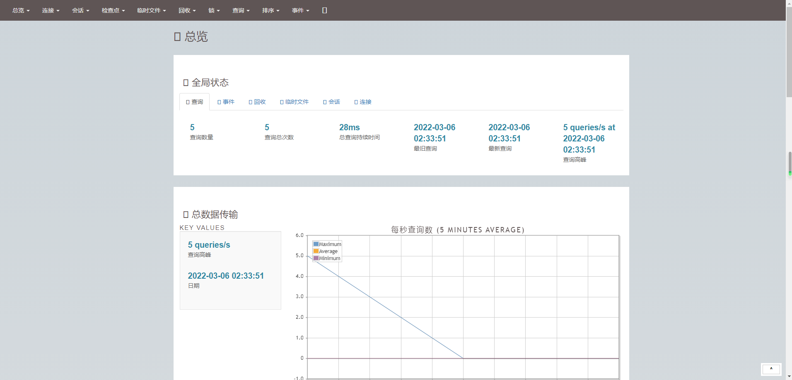Switch to the 事件 tab in 全局状态
Screen dimensions: 792x380
coord(226,102)
